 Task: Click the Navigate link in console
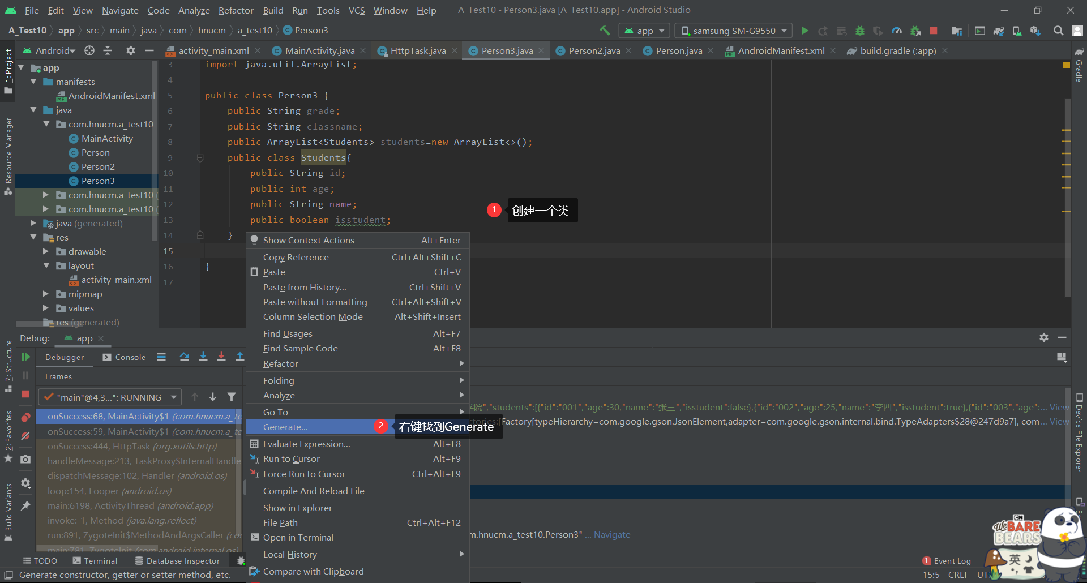pos(612,534)
